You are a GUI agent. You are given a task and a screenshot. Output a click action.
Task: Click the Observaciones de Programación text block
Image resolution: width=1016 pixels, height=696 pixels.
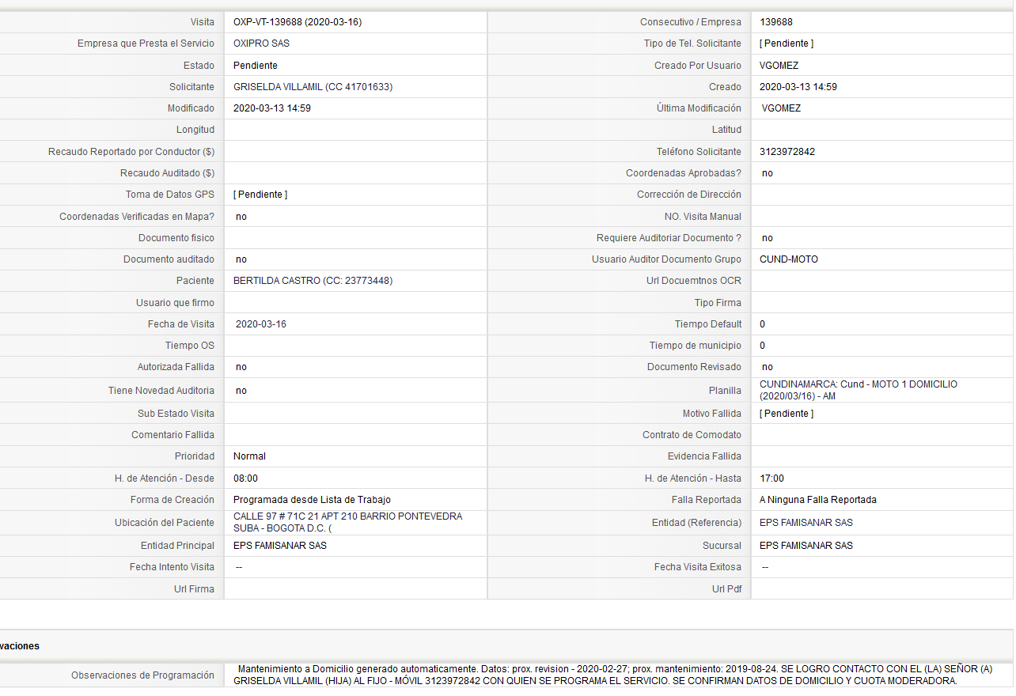pyautogui.click(x=613, y=675)
